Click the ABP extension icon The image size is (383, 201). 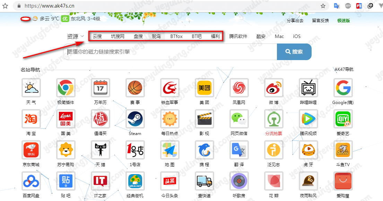(348, 6)
